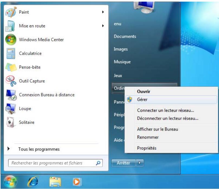Open the Calculatrice icon
219x189 pixels.
(11, 53)
